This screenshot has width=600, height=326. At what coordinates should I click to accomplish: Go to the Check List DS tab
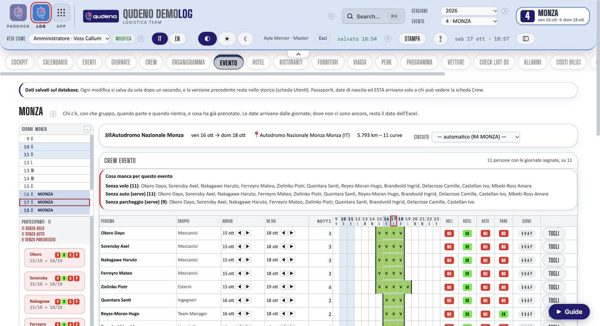point(494,62)
